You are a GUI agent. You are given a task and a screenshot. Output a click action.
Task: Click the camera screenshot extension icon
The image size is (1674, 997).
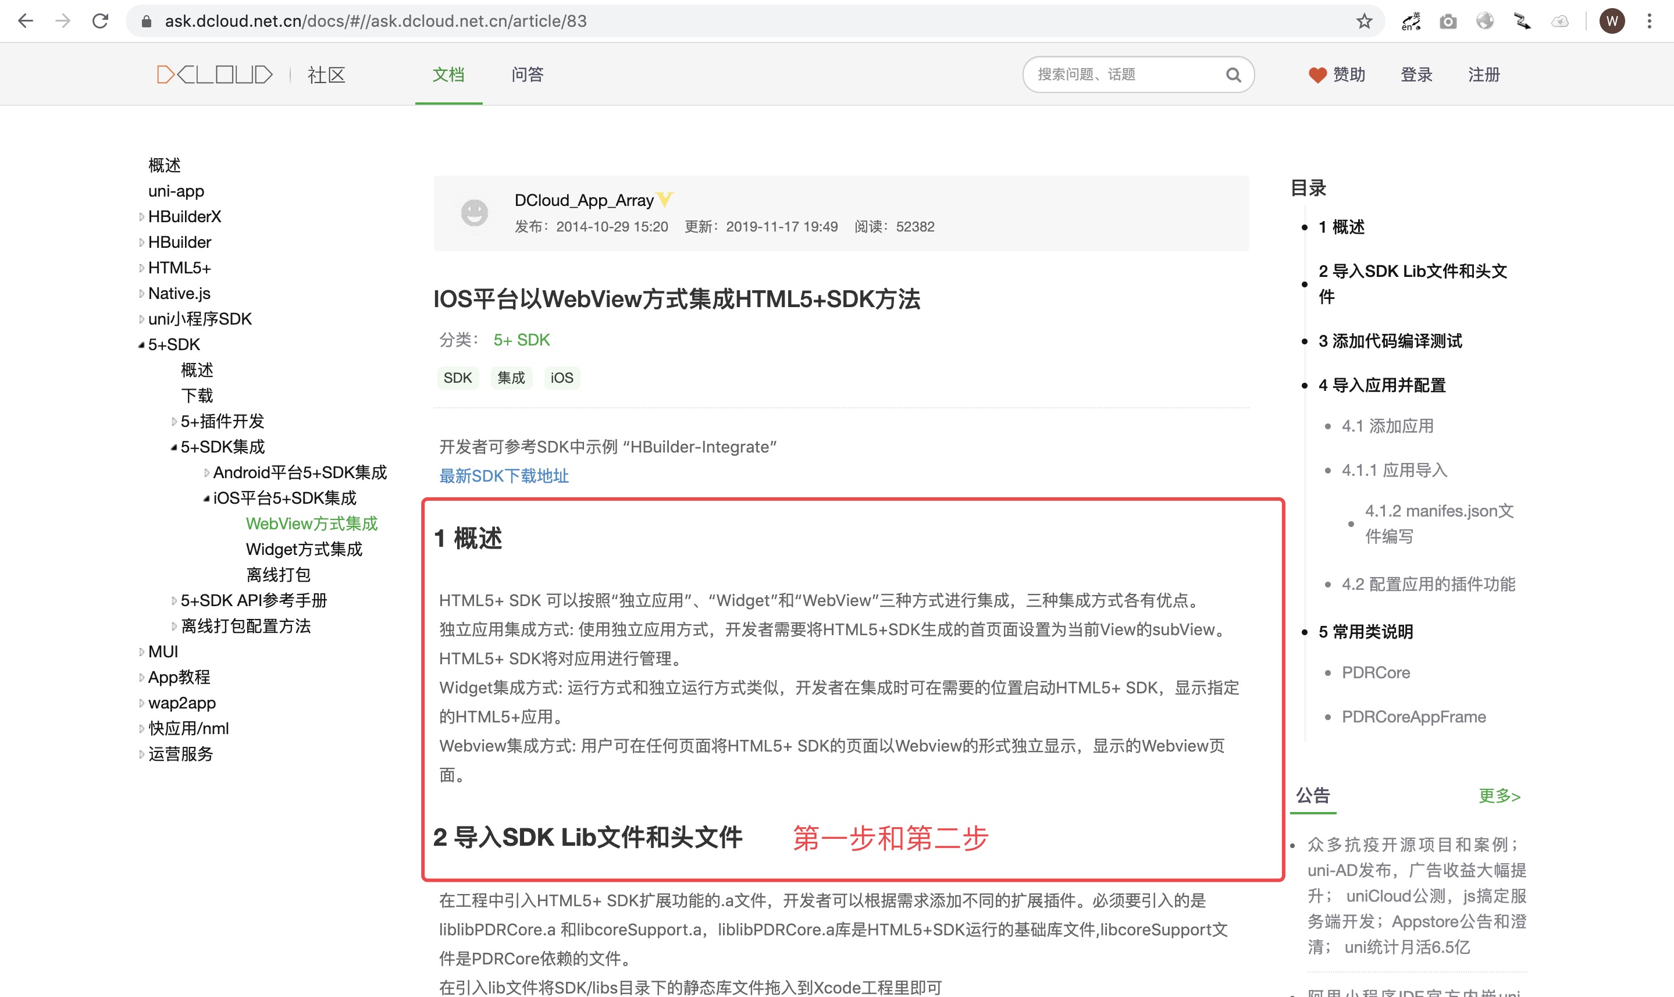point(1448,22)
